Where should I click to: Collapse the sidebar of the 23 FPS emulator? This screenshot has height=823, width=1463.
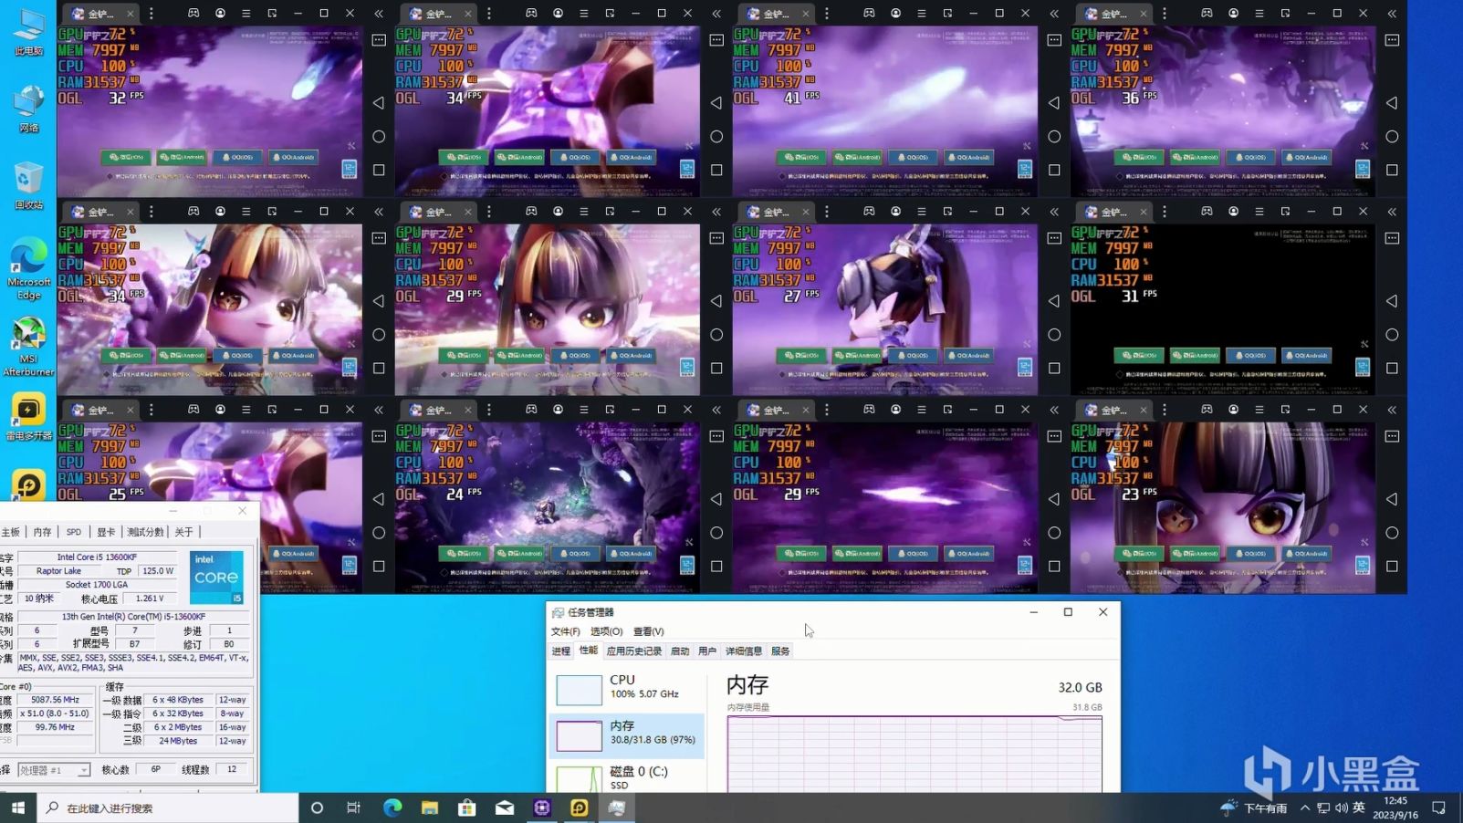1392,410
